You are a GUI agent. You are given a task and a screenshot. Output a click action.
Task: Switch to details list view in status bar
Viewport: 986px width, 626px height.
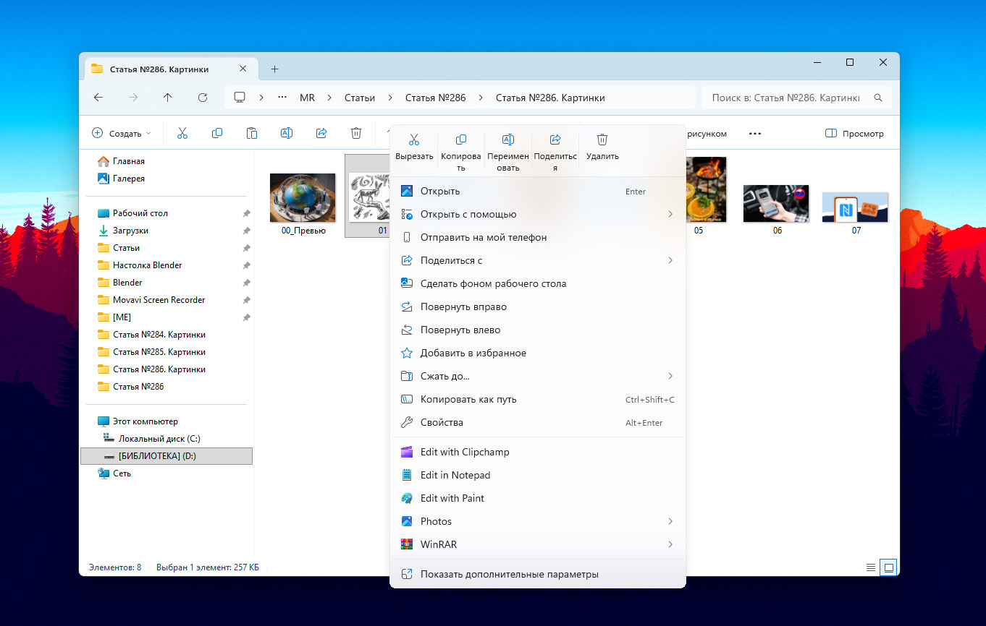[x=870, y=567]
